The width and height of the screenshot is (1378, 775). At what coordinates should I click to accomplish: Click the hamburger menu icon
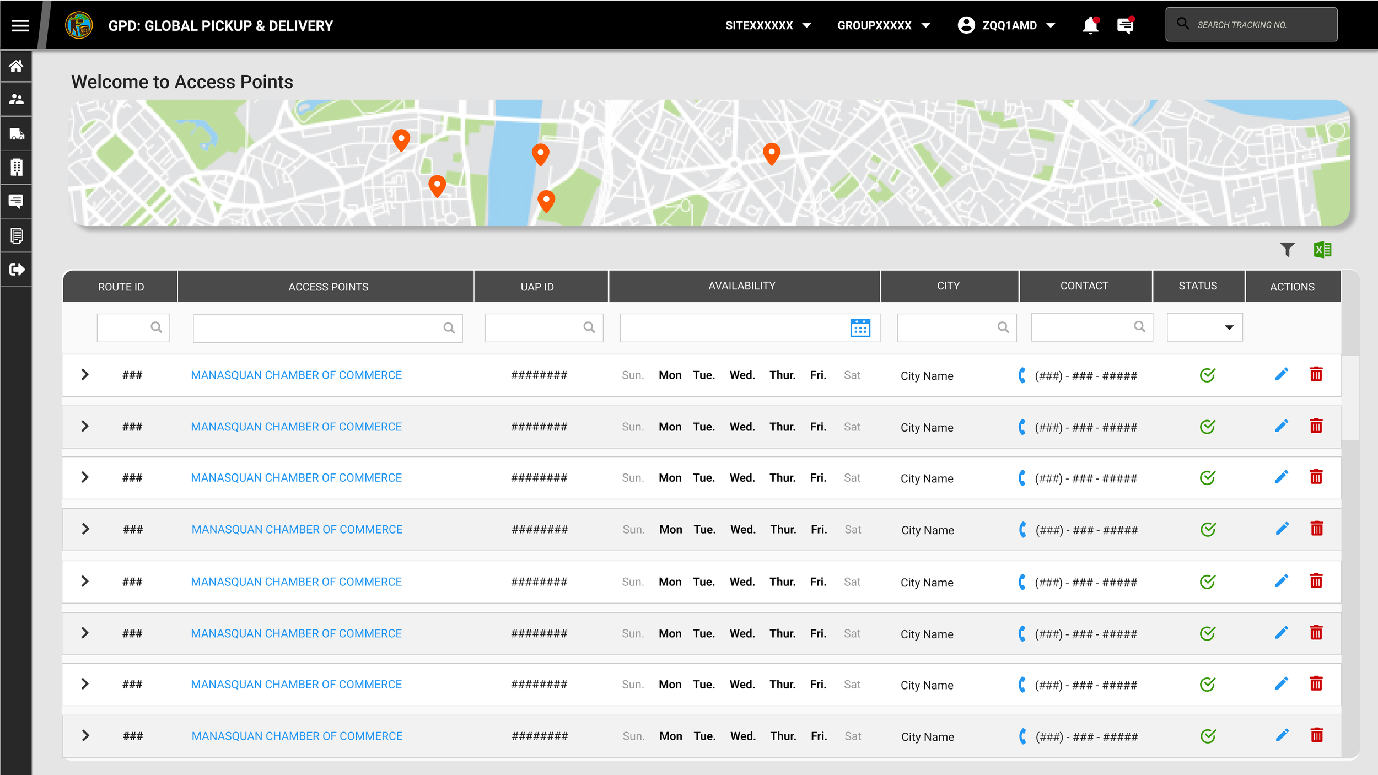[20, 25]
